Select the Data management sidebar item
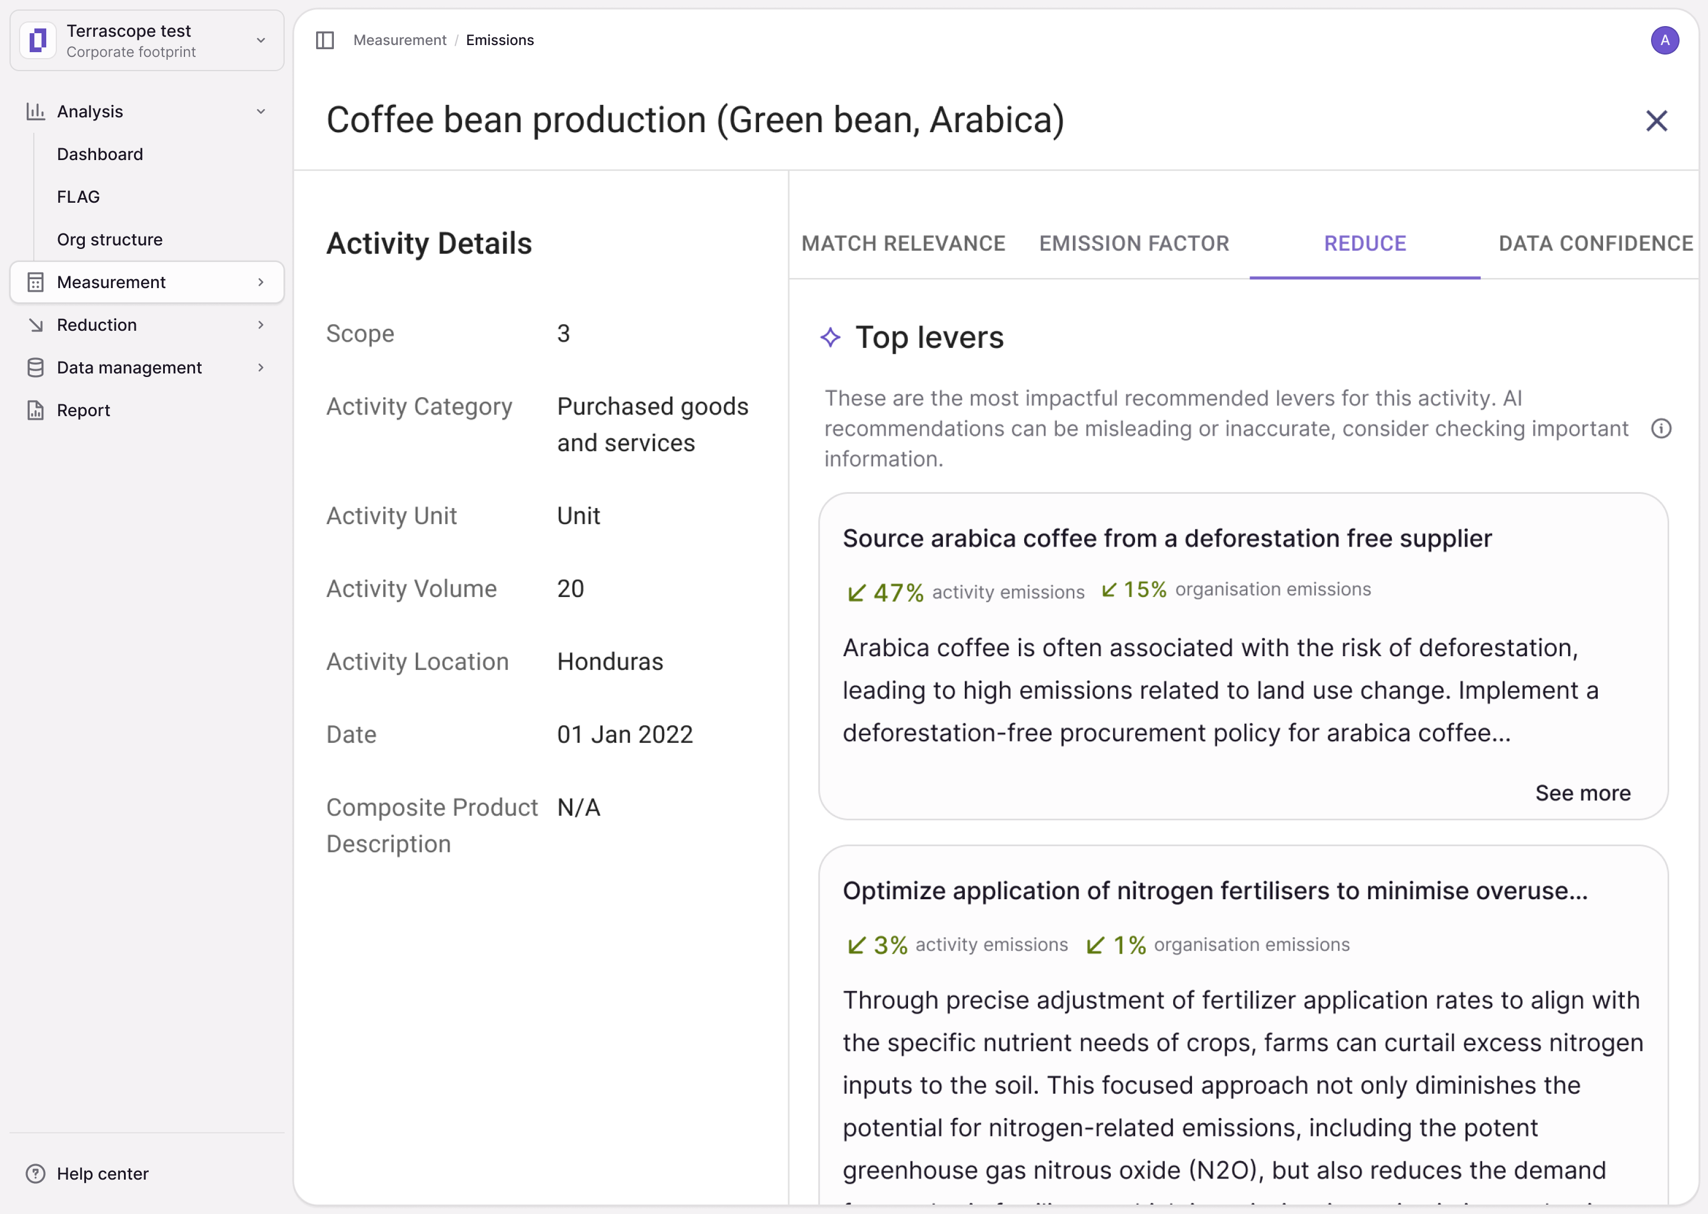The width and height of the screenshot is (1708, 1214). coord(147,367)
